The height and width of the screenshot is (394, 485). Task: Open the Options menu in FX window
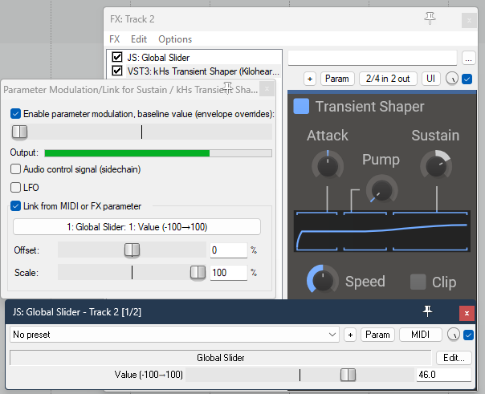pyautogui.click(x=174, y=39)
